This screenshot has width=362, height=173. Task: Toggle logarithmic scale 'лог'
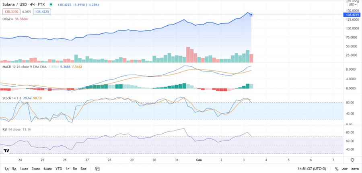[344, 169]
